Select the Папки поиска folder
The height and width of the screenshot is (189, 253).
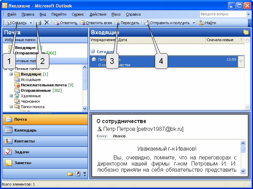(x=33, y=107)
